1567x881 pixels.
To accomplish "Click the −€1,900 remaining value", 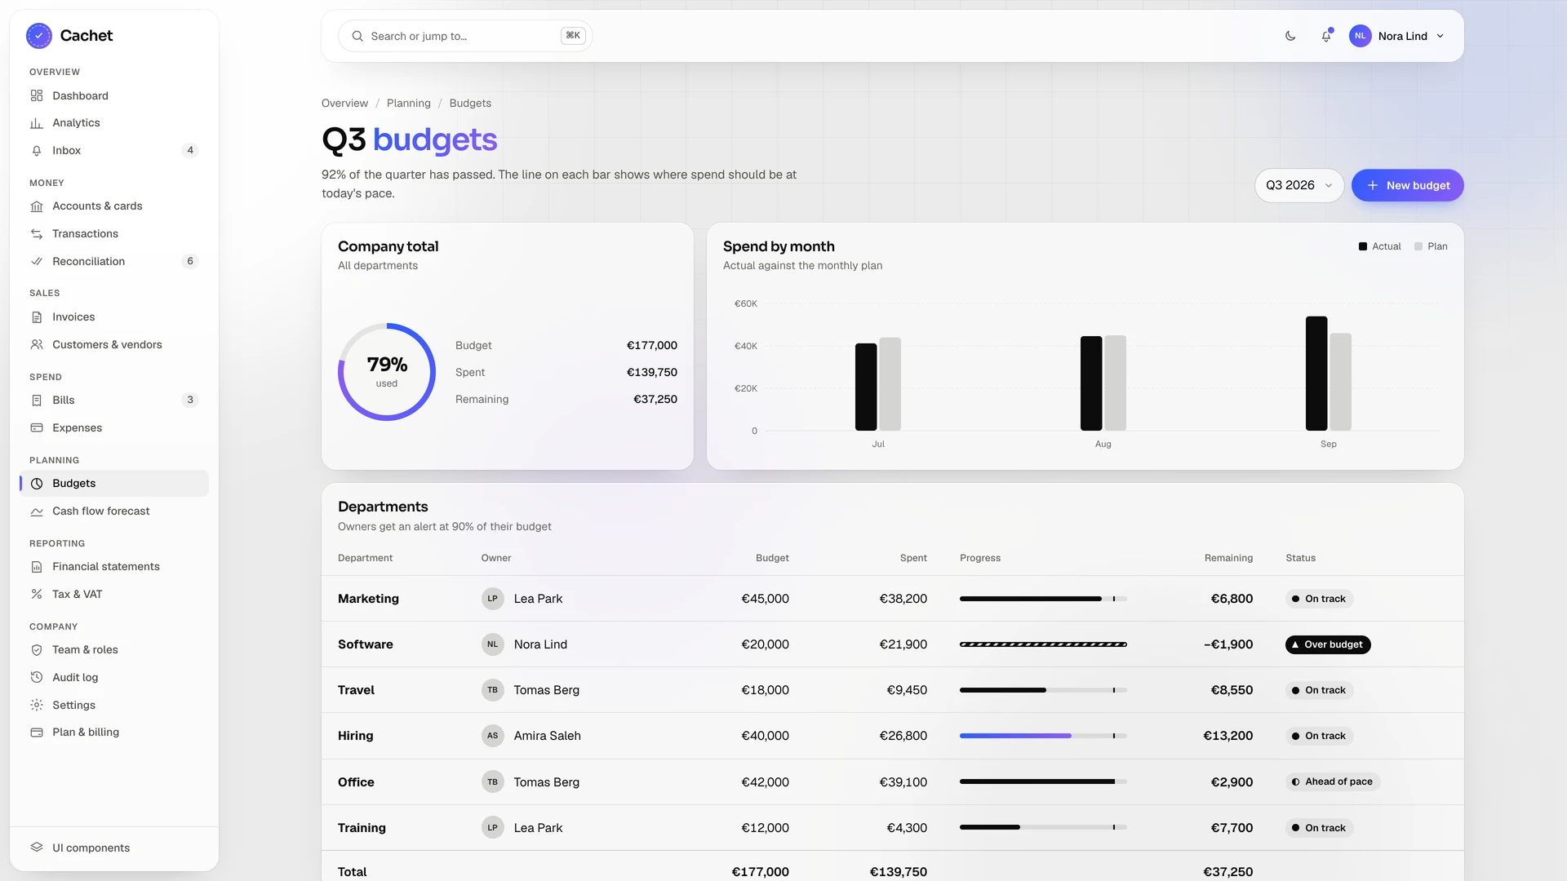I will coord(1228,644).
